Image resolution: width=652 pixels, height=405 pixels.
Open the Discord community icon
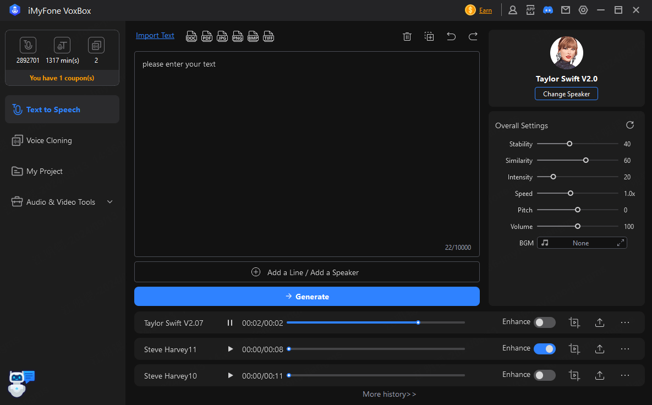pyautogui.click(x=547, y=10)
